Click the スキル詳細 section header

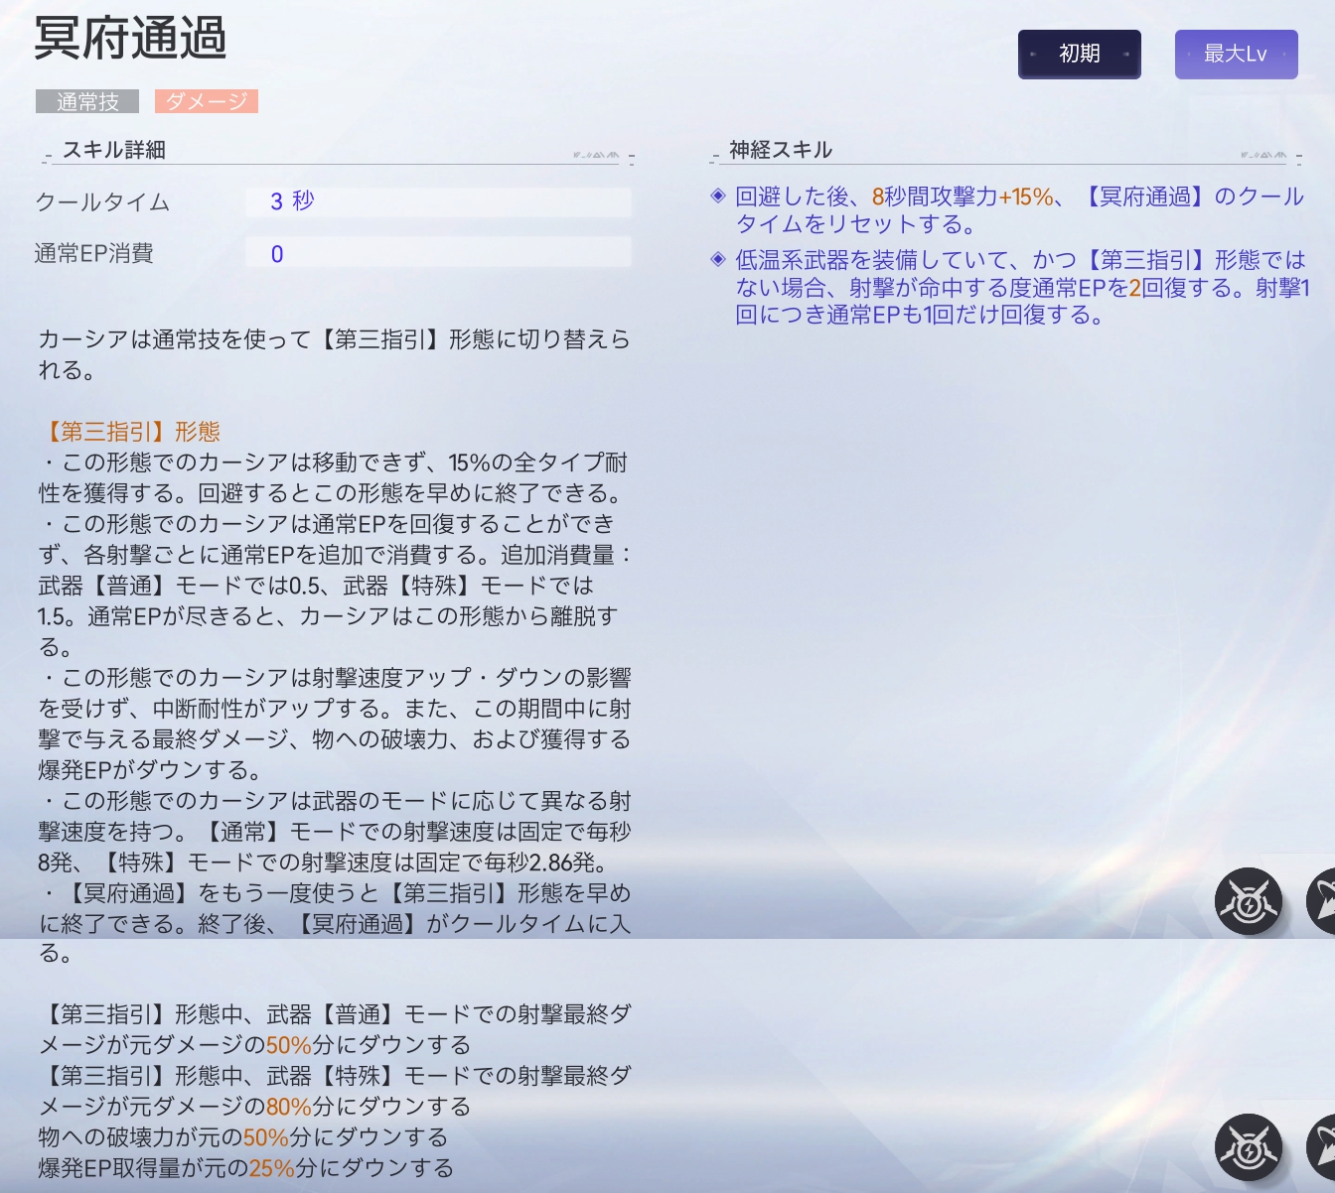pos(114,150)
